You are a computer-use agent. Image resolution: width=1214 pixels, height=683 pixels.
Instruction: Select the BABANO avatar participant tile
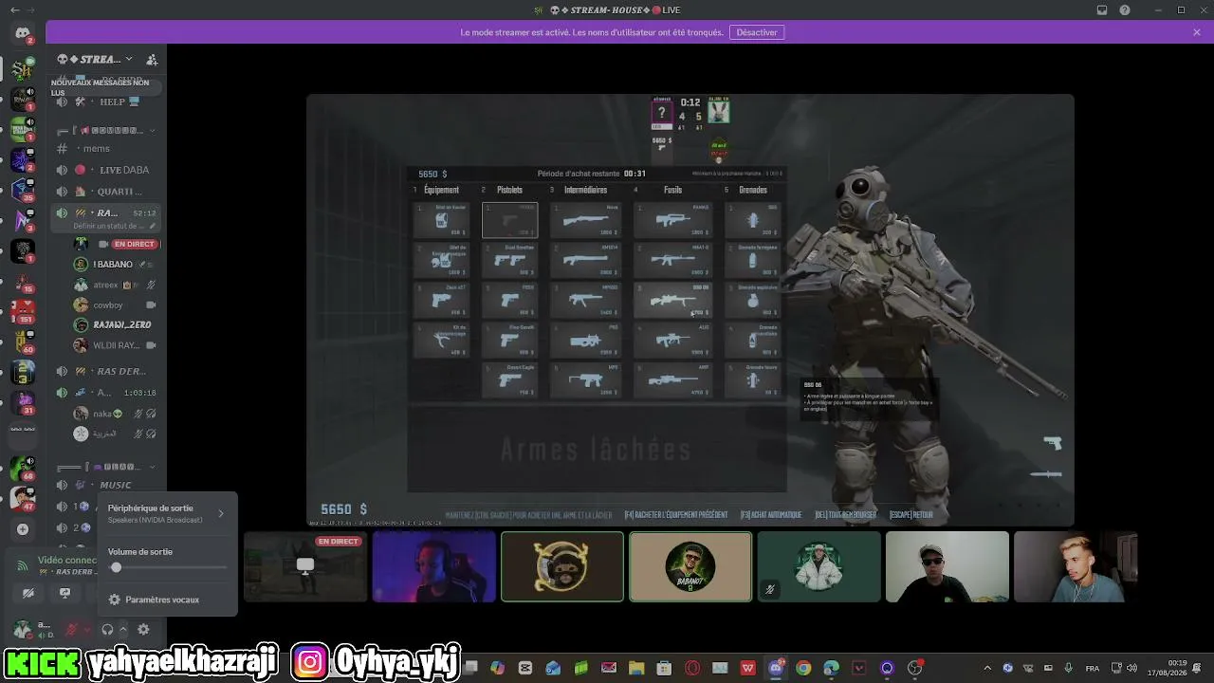tap(690, 566)
